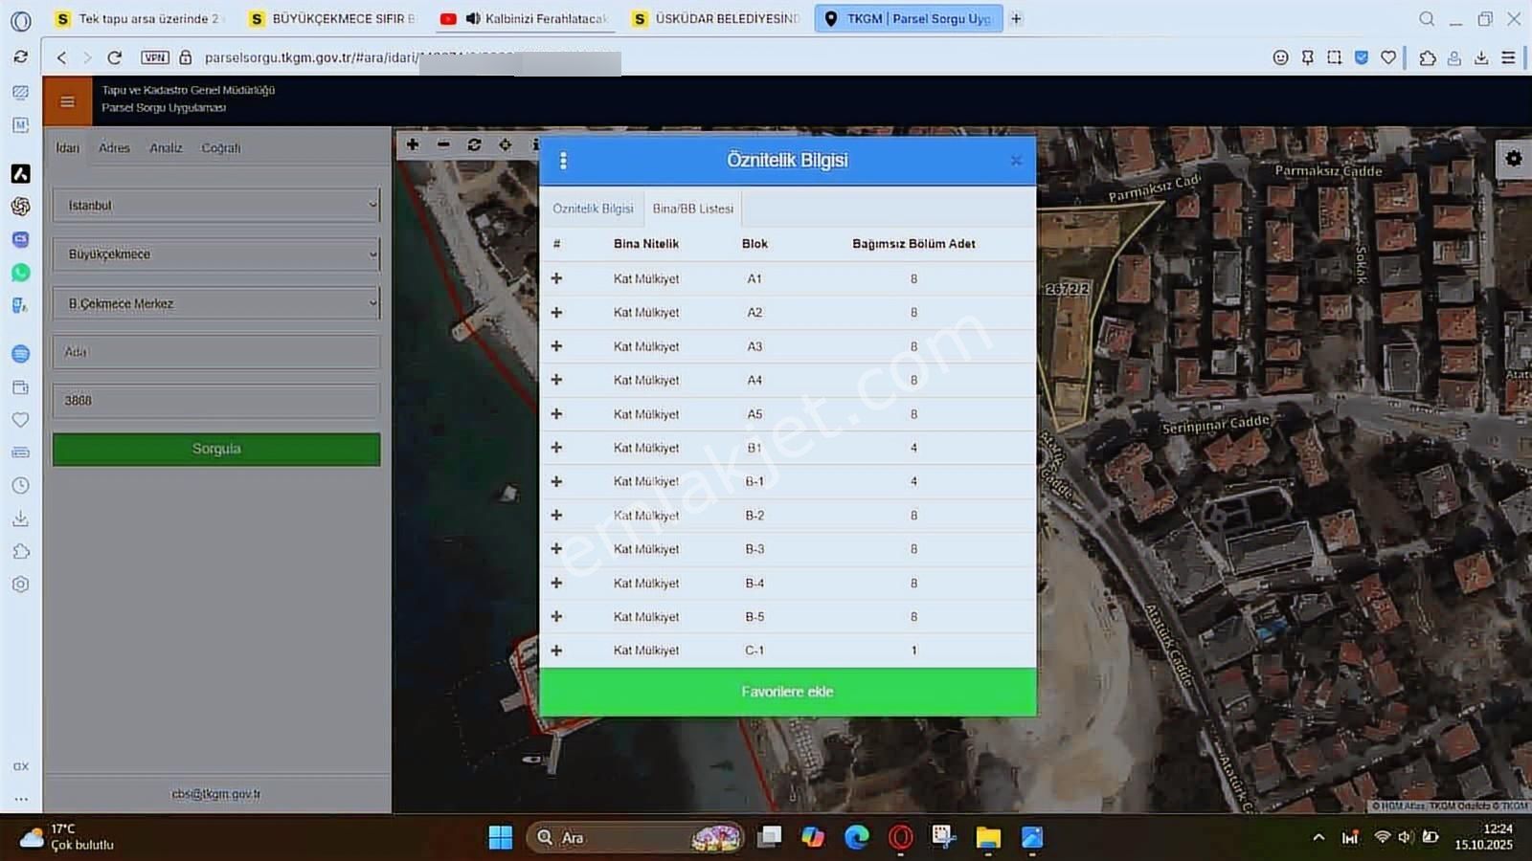
Task: Zoom out with the map minus tool
Action: [x=443, y=144]
